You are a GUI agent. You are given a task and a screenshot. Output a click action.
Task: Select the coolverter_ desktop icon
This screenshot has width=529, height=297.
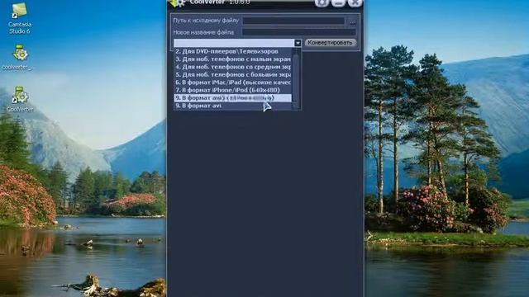20,57
